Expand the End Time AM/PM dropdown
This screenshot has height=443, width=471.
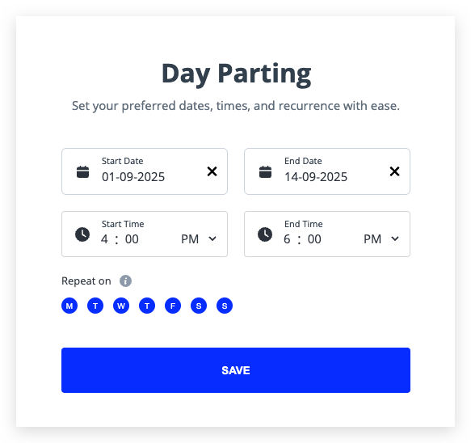pyautogui.click(x=381, y=239)
